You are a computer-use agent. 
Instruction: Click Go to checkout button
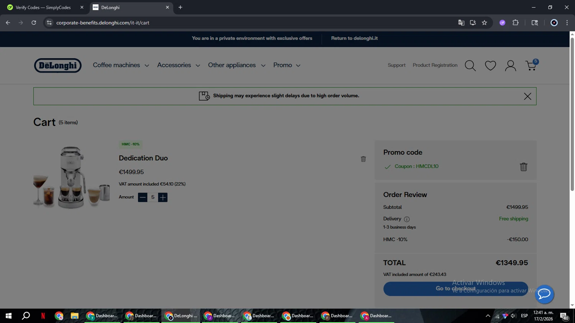[x=455, y=289]
